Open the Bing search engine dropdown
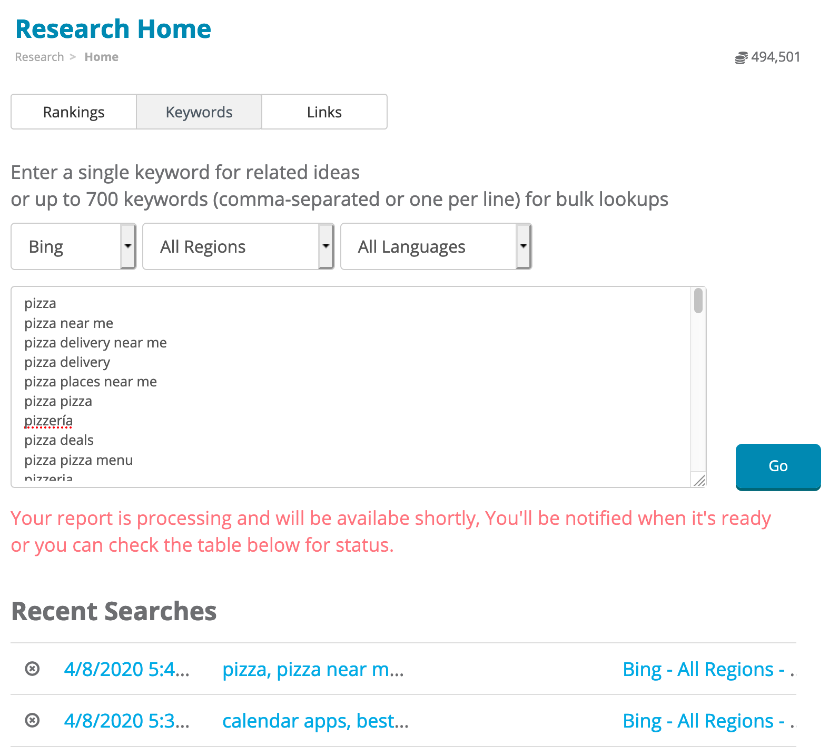This screenshot has width=829, height=756. 74,246
